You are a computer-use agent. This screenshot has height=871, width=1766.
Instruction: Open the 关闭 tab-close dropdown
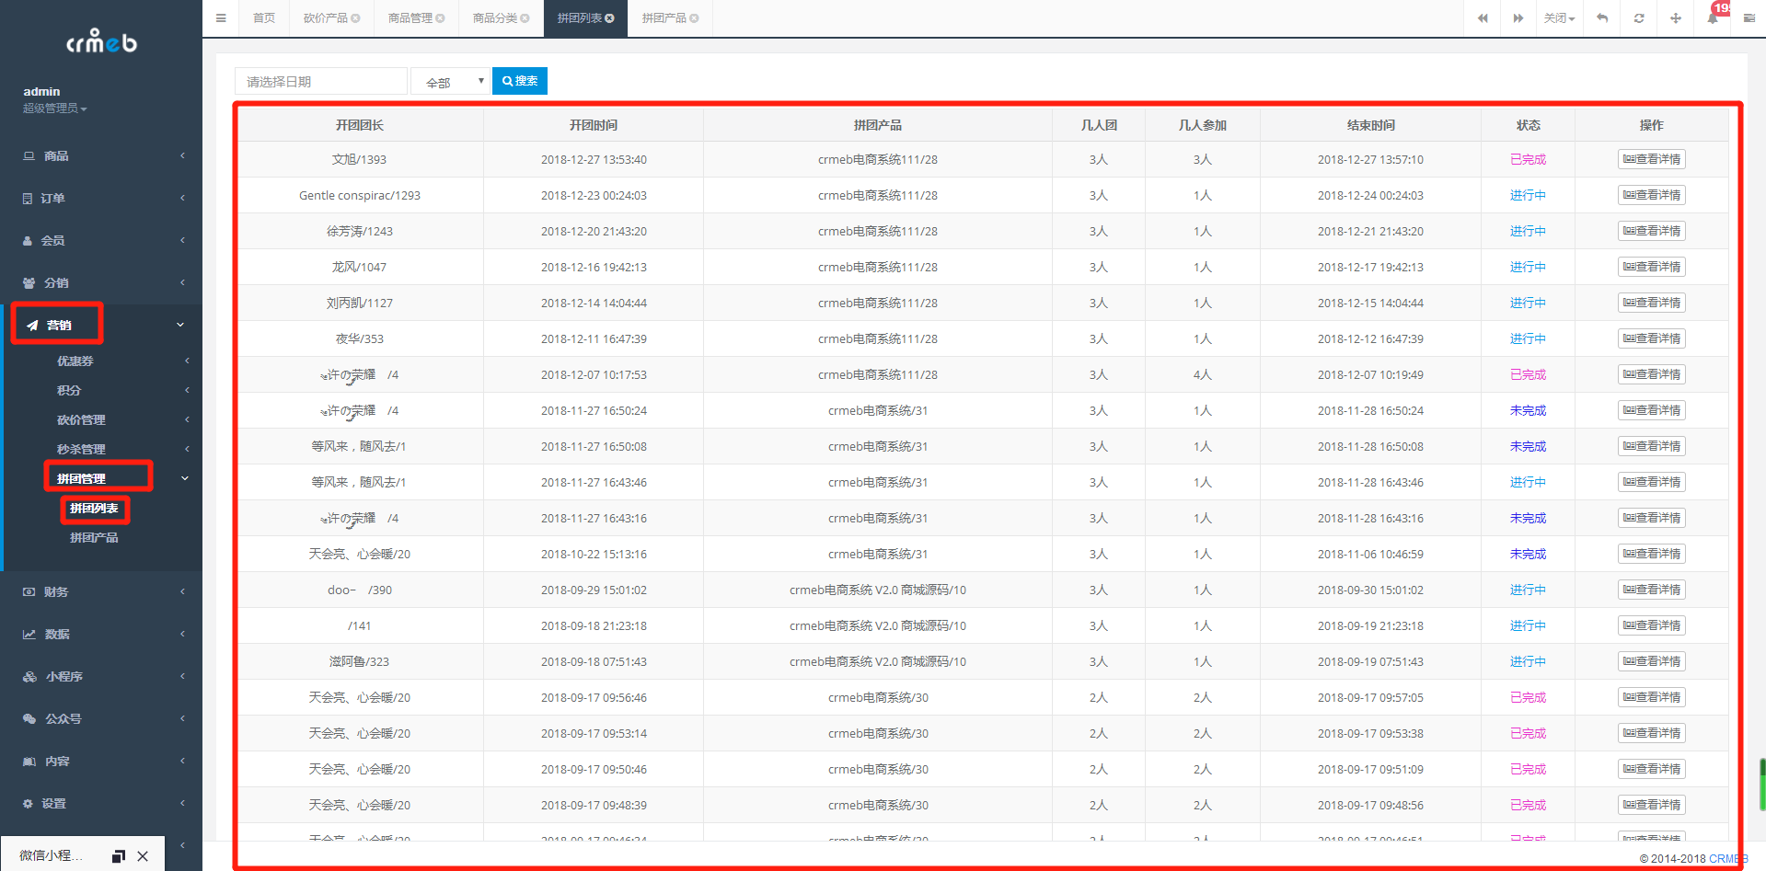(x=1559, y=18)
